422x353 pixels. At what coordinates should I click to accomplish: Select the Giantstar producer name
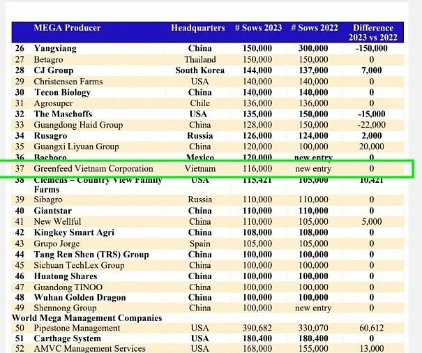pyautogui.click(x=53, y=211)
